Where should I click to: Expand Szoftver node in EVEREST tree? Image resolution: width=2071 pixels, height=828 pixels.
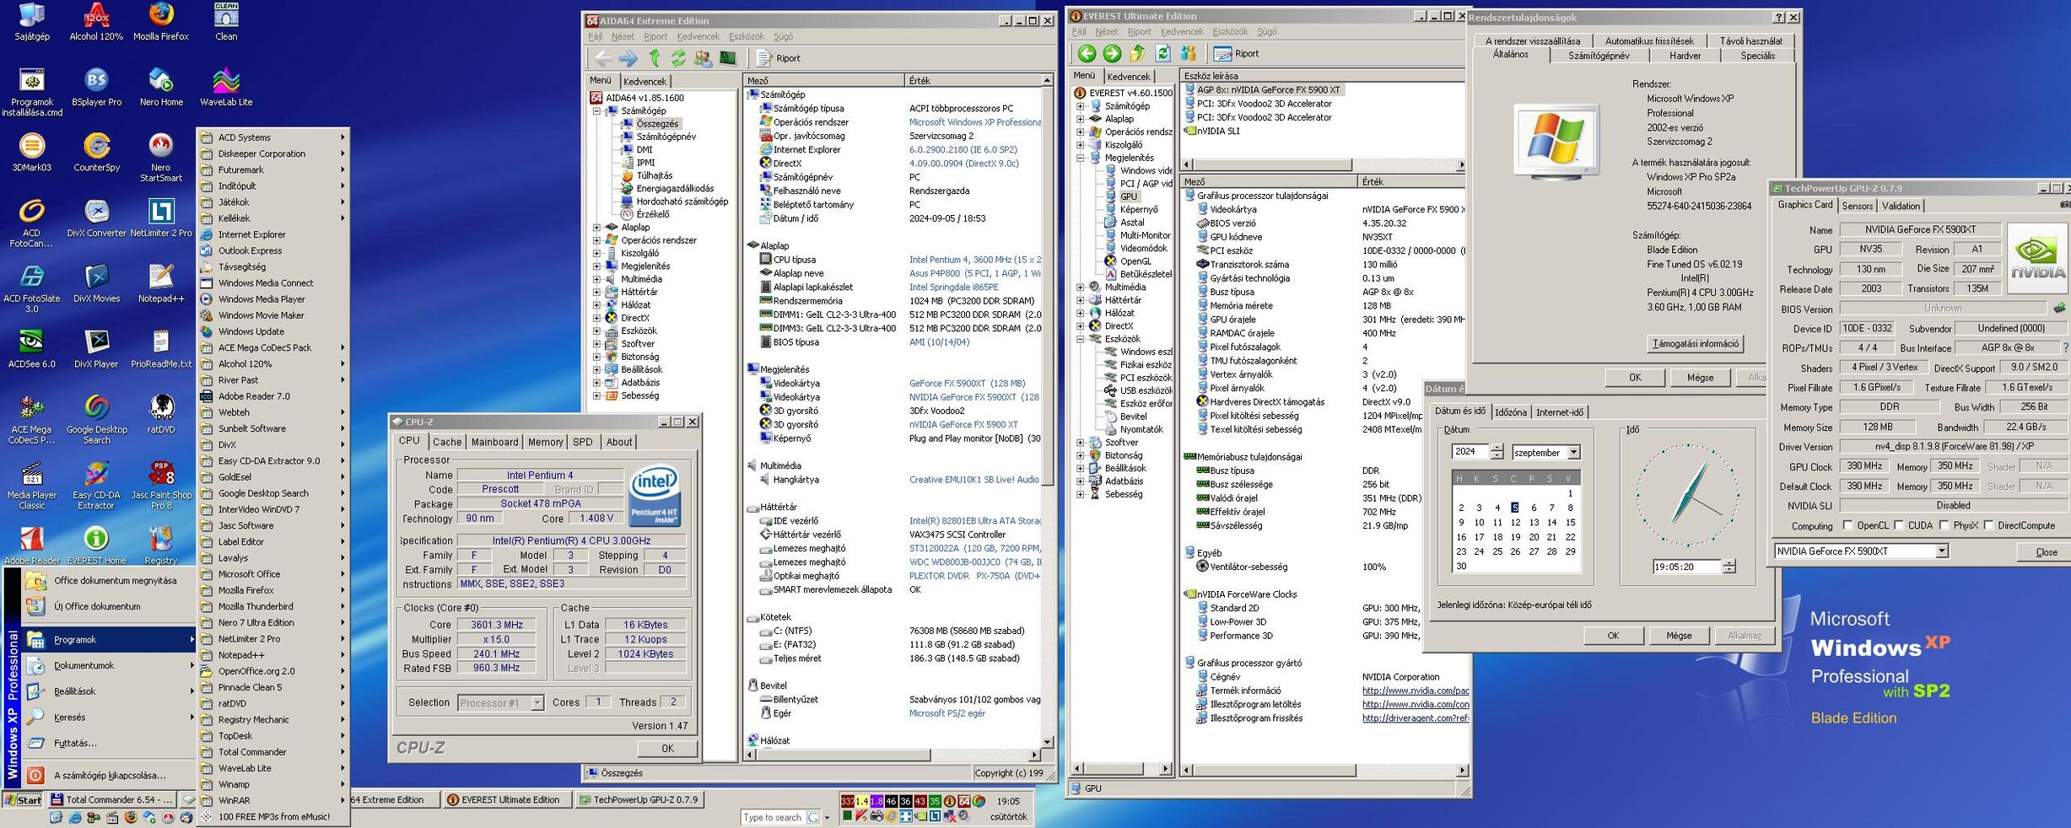pyautogui.click(x=1080, y=443)
